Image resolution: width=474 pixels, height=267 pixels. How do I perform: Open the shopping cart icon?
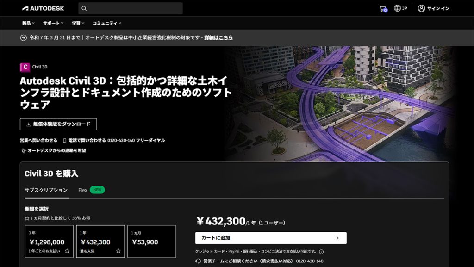point(383,9)
